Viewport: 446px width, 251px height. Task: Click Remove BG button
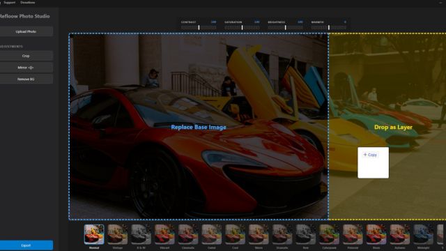coord(26,79)
